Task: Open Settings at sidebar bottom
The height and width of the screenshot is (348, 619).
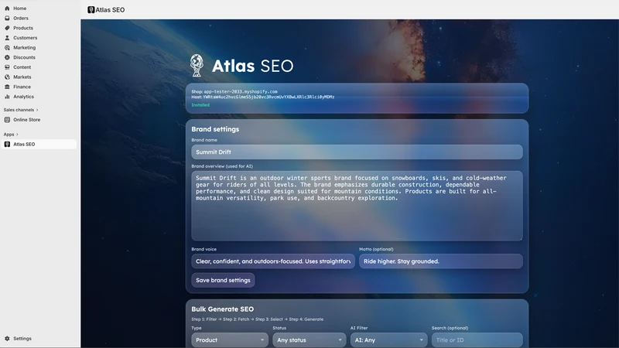Action: pos(22,339)
